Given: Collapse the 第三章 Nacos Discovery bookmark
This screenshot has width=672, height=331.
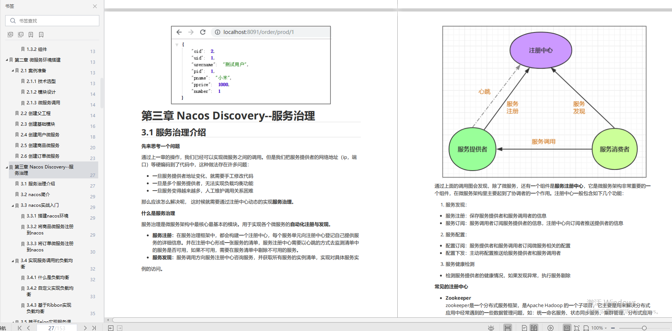Looking at the screenshot, I should (7, 167).
